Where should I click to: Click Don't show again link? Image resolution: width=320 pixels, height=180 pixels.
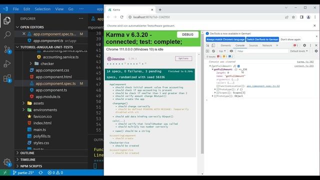click(290, 39)
